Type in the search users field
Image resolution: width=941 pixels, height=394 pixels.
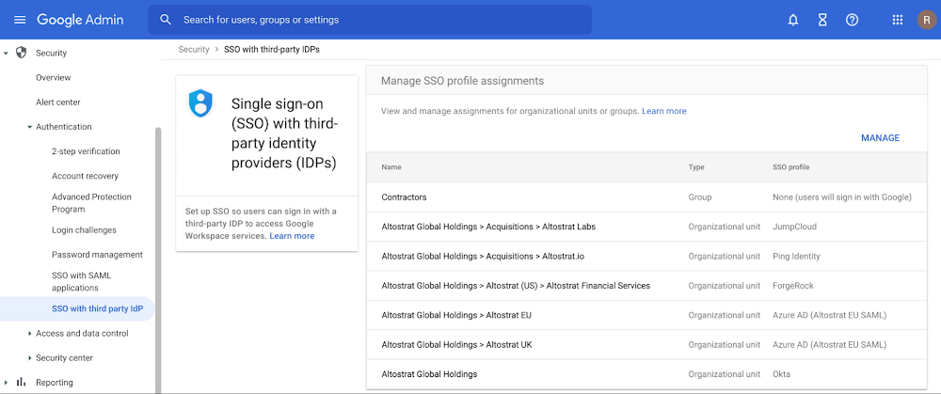click(376, 20)
